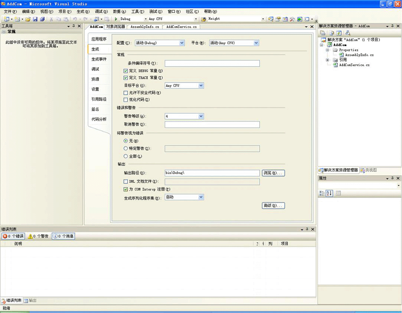
Task: Open the 编辑 menu
Action: tap(28, 12)
